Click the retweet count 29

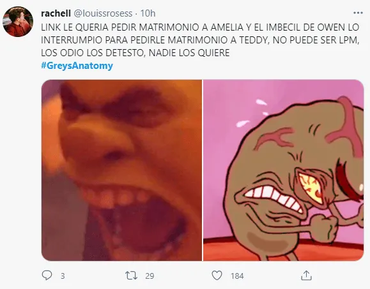150,276
